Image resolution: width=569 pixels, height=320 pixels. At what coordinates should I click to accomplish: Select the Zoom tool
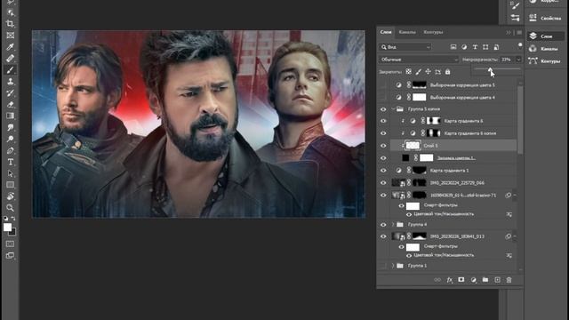tap(10, 208)
